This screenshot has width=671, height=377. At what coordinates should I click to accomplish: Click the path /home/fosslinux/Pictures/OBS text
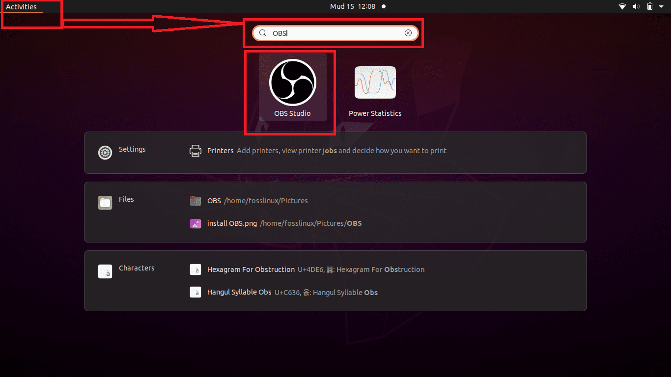point(310,223)
